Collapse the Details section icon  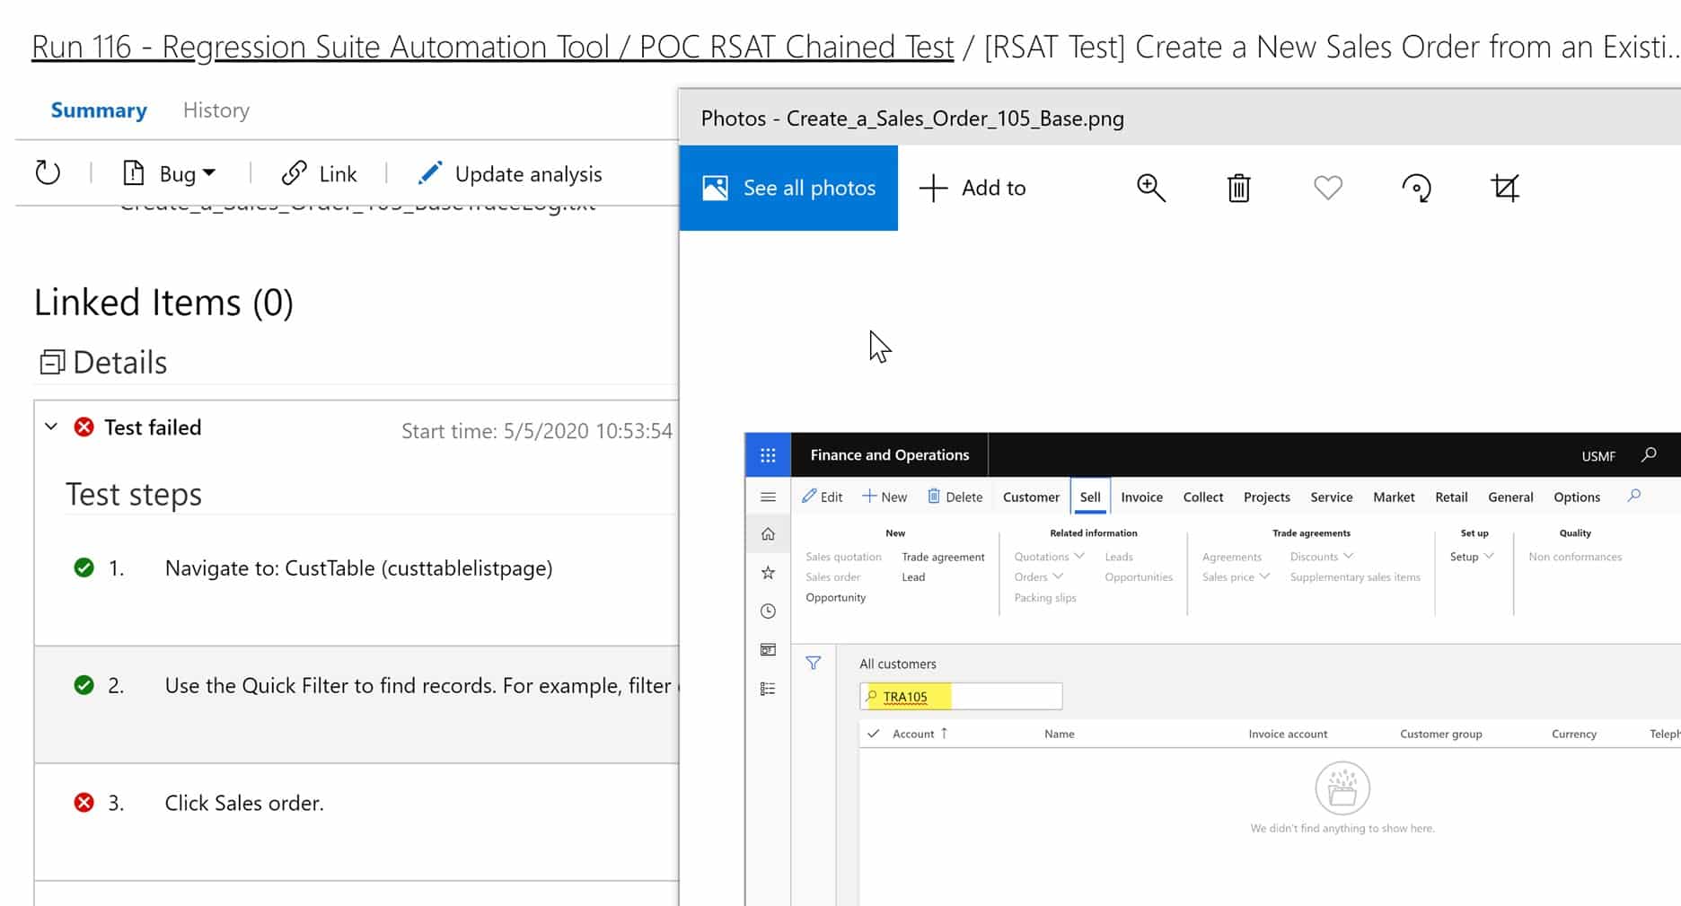[x=52, y=362]
